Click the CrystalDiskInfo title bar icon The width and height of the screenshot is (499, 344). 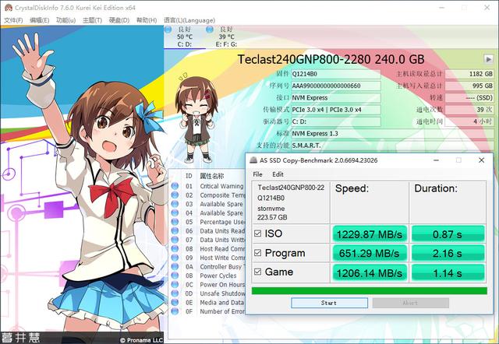click(x=7, y=6)
